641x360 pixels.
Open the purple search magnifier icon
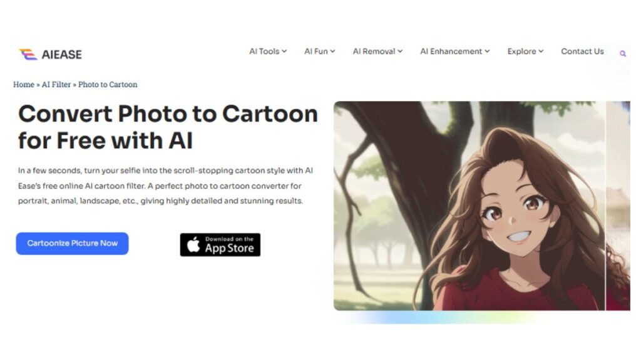coord(623,54)
